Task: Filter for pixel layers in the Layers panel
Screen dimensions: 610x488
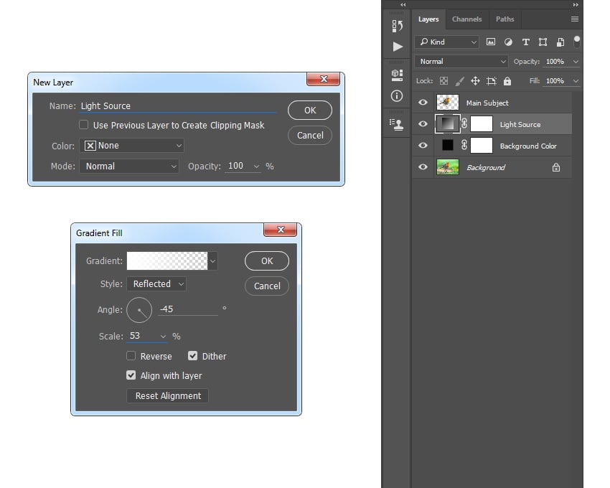Action: click(491, 42)
